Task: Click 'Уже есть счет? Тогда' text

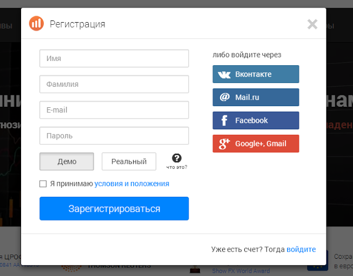Action: 248,249
